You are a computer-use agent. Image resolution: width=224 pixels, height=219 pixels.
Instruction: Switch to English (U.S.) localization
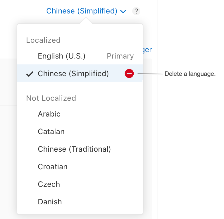62,56
